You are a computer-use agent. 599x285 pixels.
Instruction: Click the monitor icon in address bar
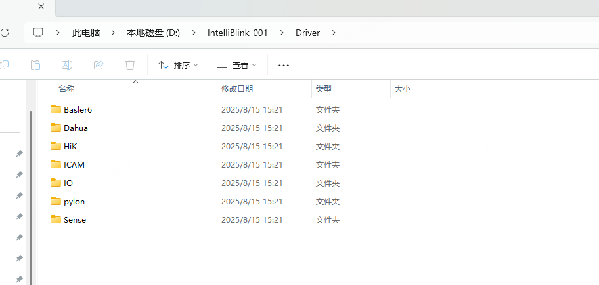(38, 33)
